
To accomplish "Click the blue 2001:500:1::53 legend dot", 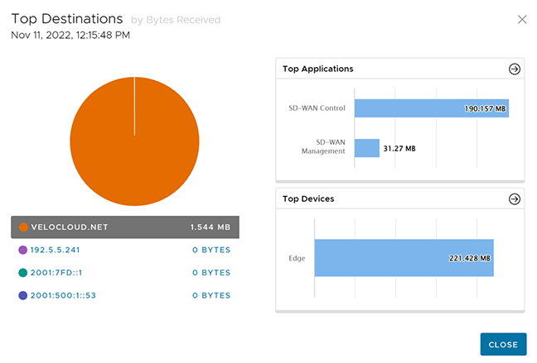I will click(x=23, y=294).
